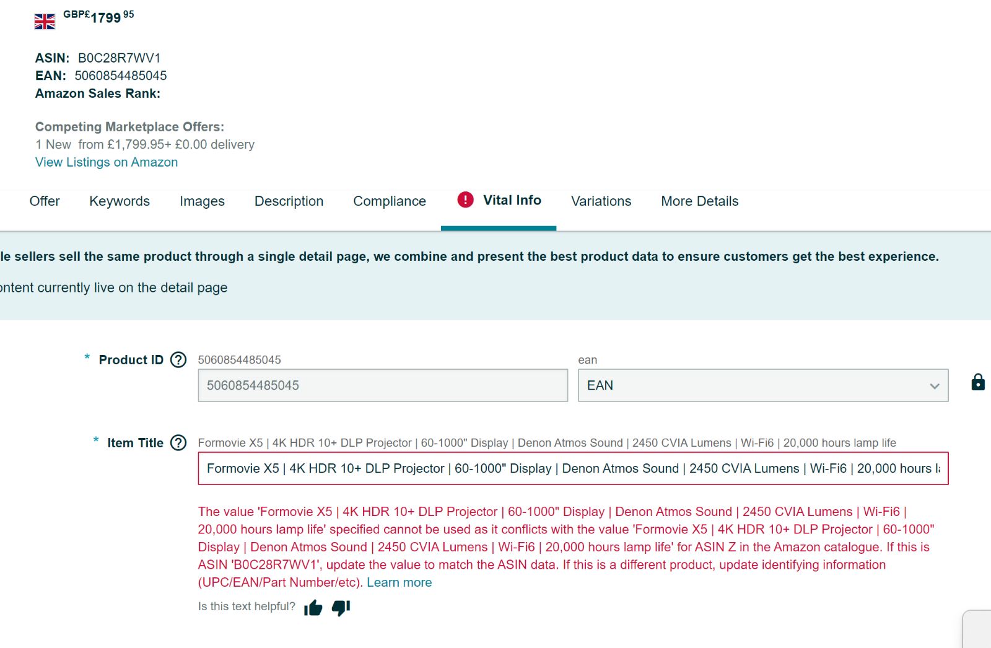Open the Offer tab

[x=45, y=201]
